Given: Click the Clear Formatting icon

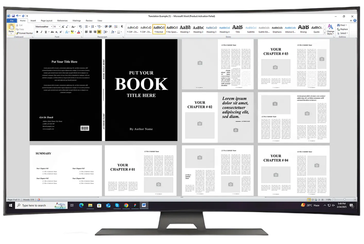Looking at the screenshot, I should 80,26.
